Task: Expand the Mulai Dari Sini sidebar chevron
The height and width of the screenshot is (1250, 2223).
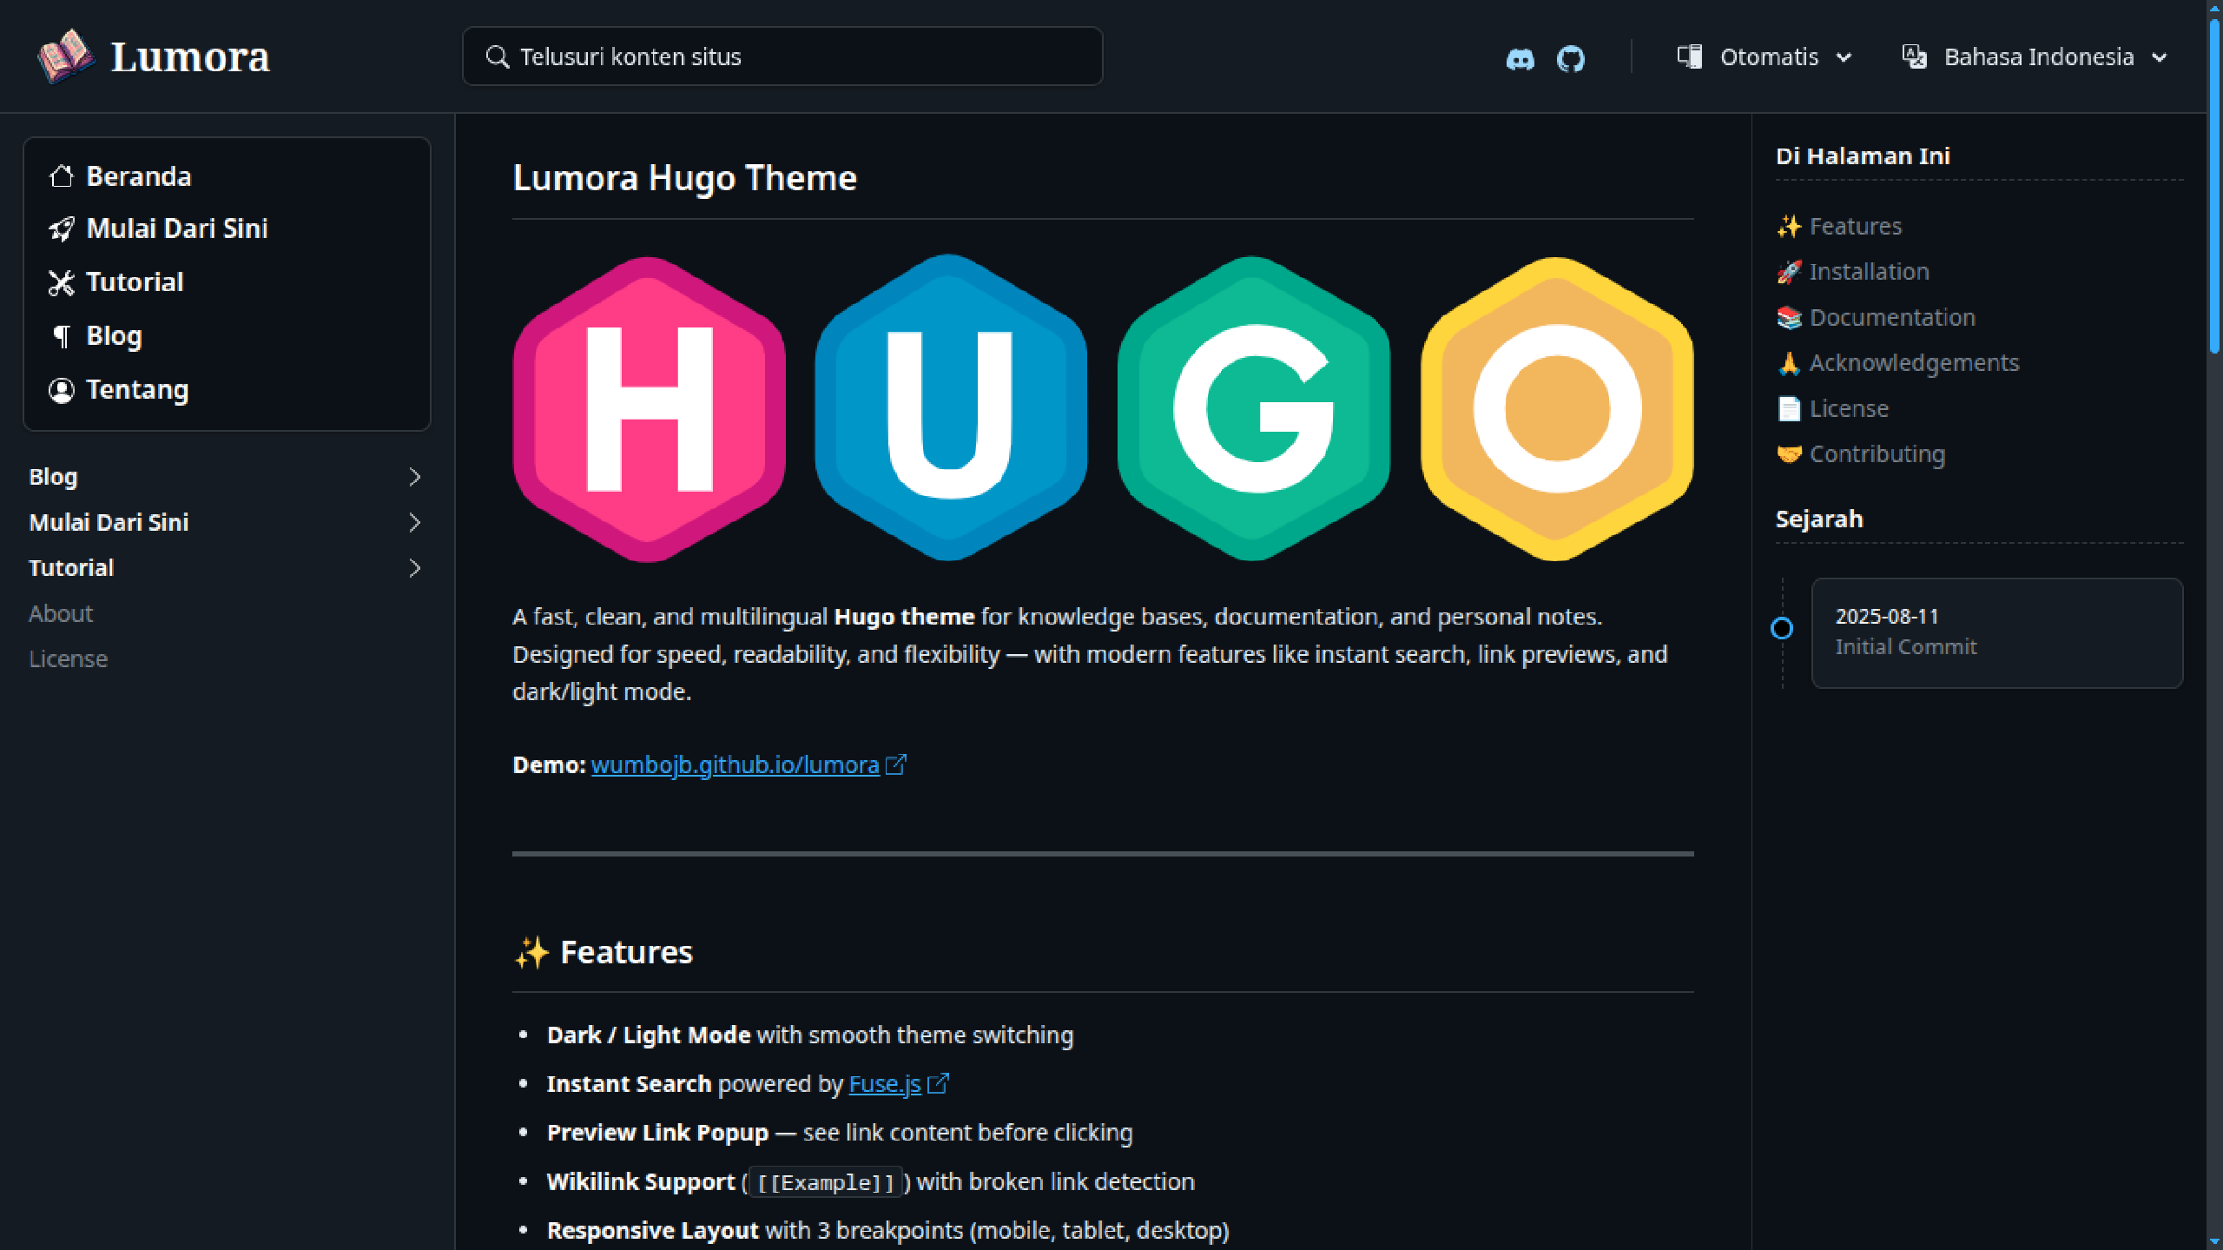Action: click(x=414, y=522)
